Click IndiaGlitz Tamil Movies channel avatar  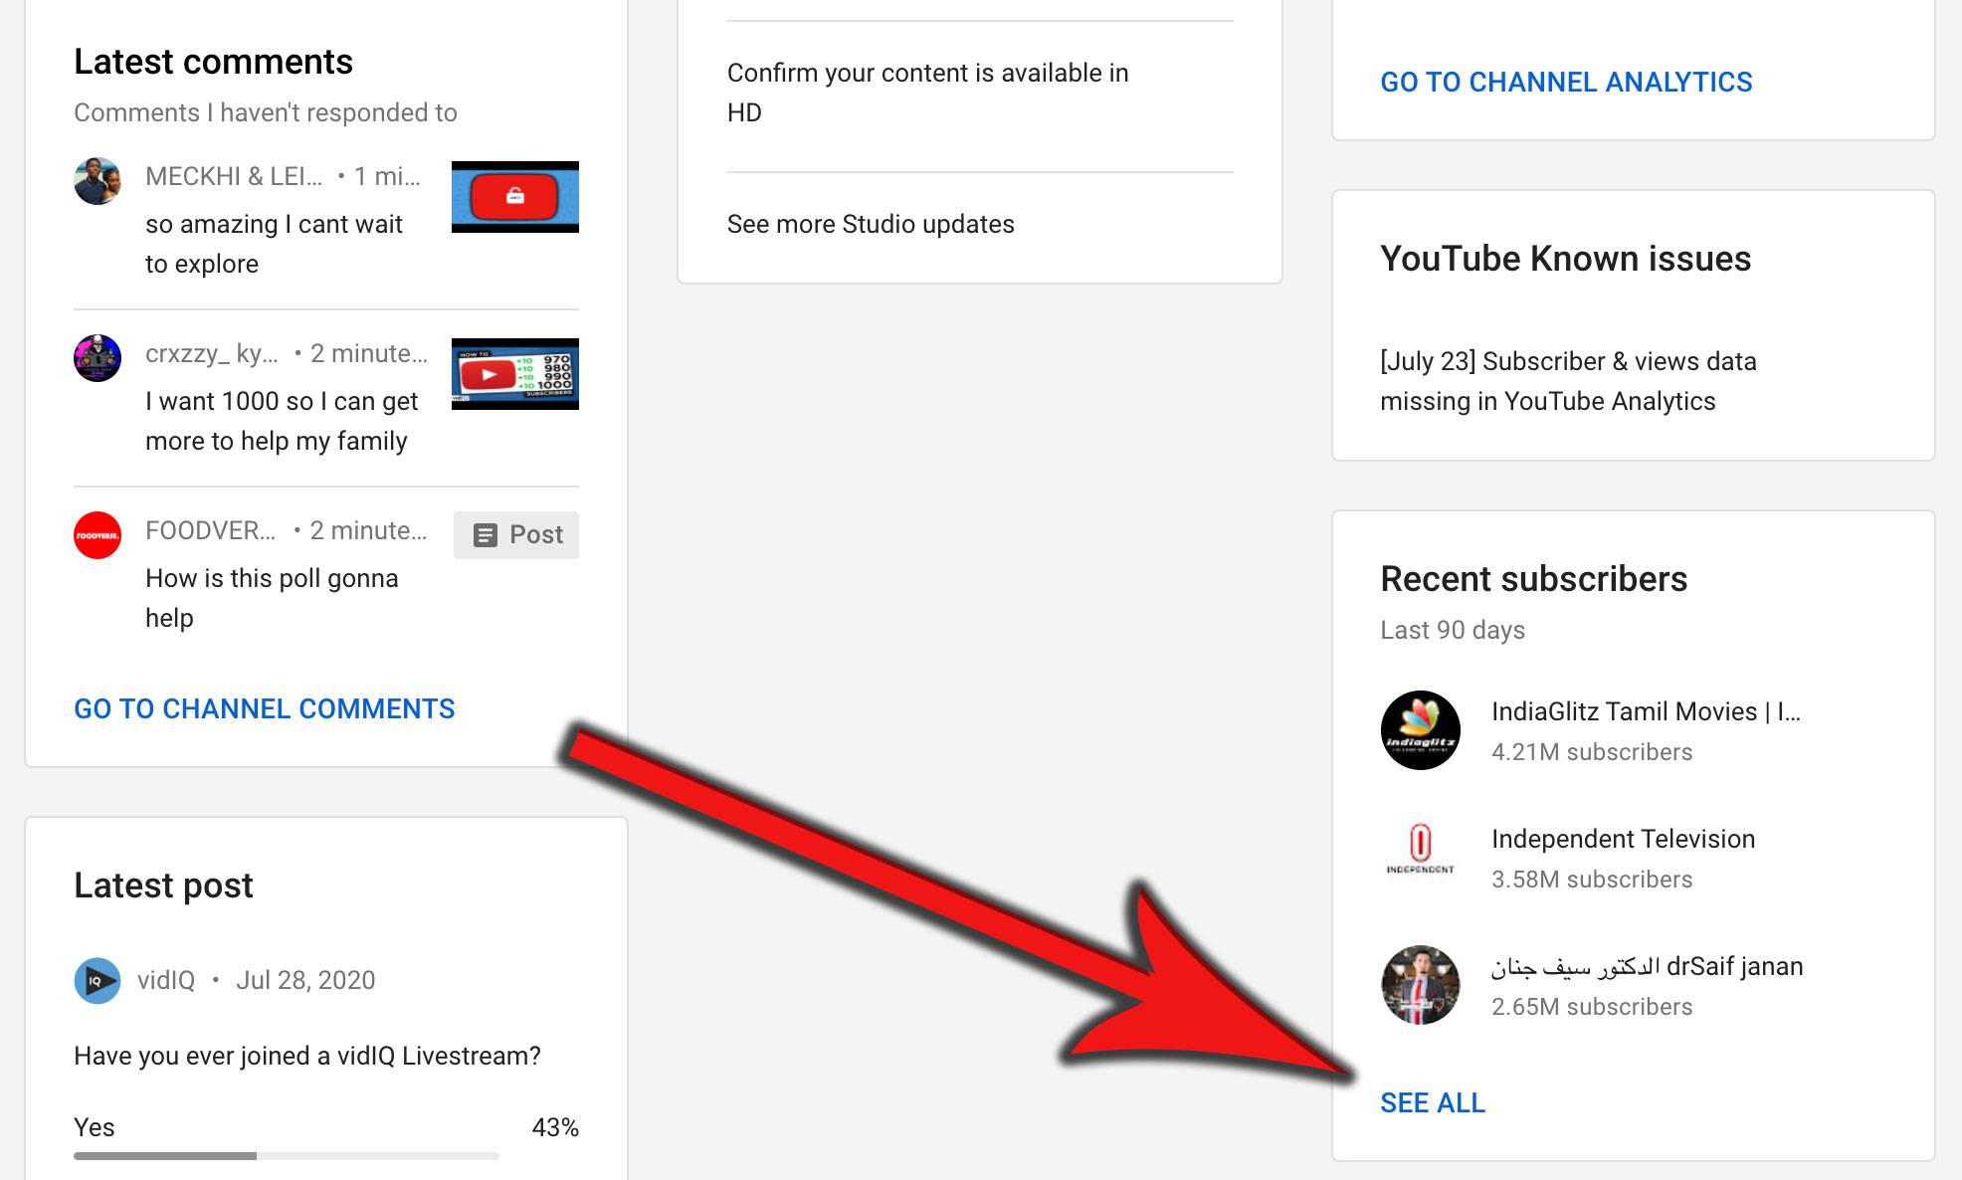[x=1420, y=730]
